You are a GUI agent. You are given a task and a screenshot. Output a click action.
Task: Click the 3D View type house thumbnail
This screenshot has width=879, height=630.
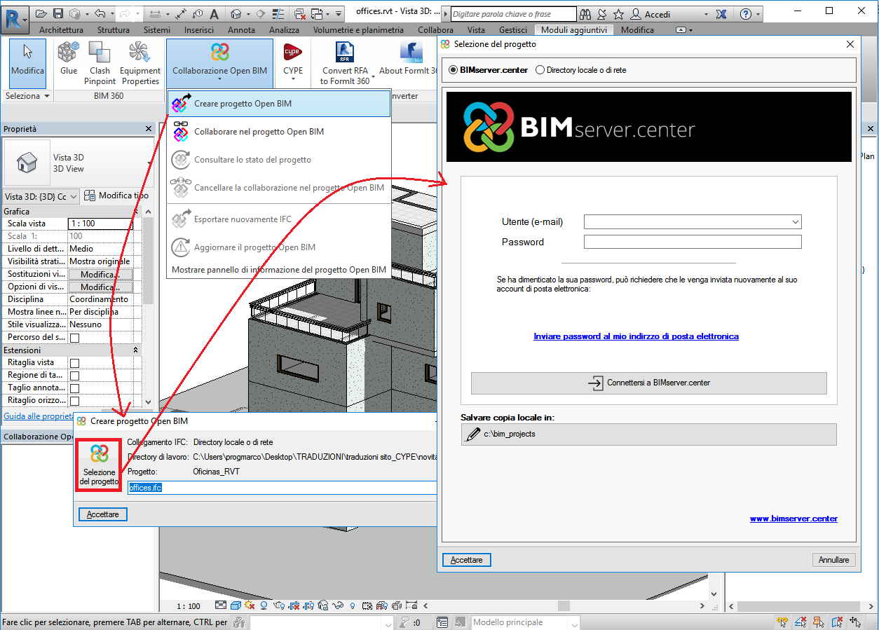pos(27,163)
